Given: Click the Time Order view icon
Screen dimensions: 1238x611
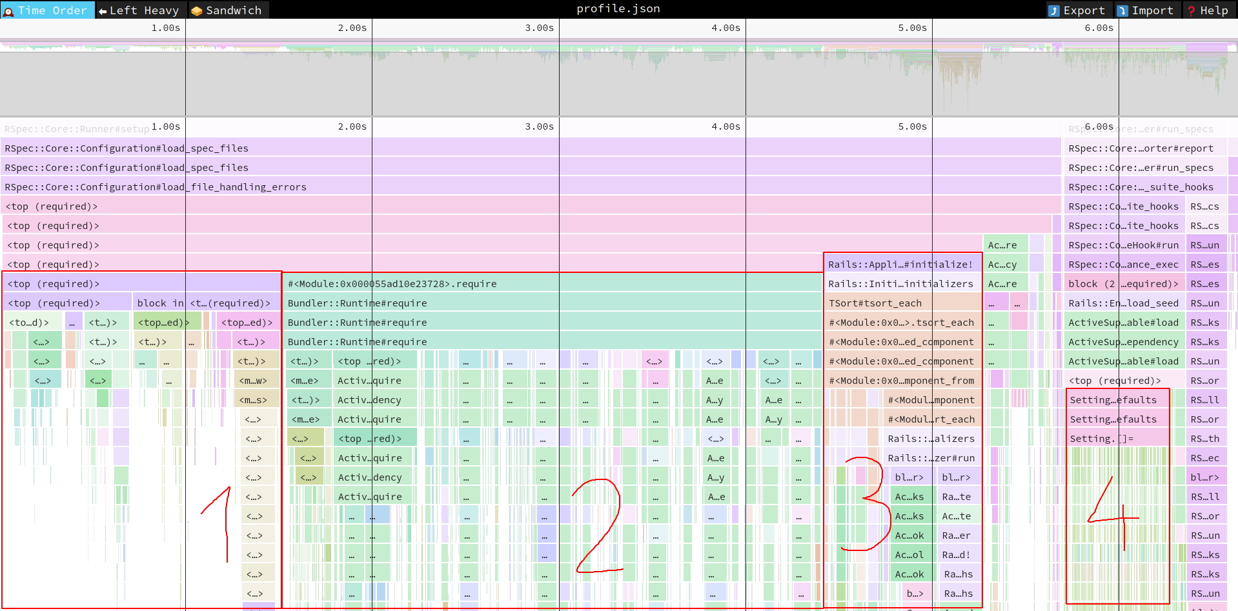Looking at the screenshot, I should [x=8, y=11].
